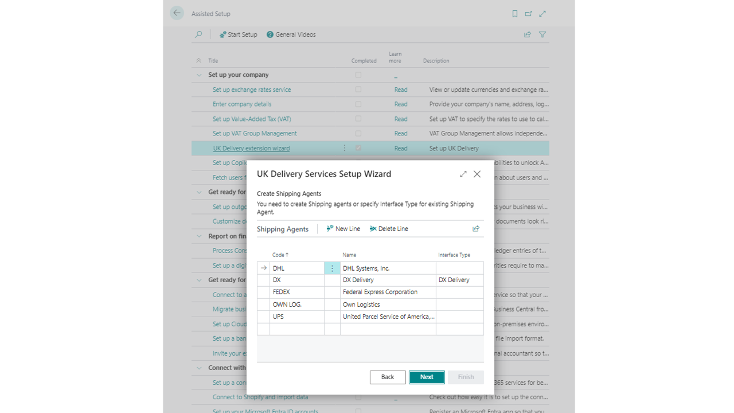Screen dimensions: 734x413
Task: Expand the Connect with other systems section
Action: (x=198, y=368)
